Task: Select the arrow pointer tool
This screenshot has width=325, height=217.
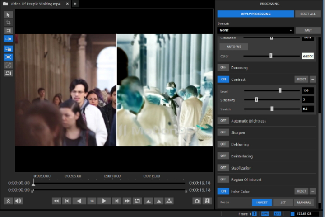Action: (x=8, y=14)
